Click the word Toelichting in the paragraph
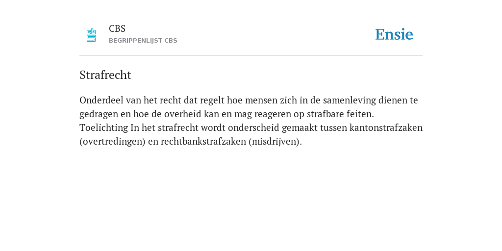 click(x=104, y=128)
